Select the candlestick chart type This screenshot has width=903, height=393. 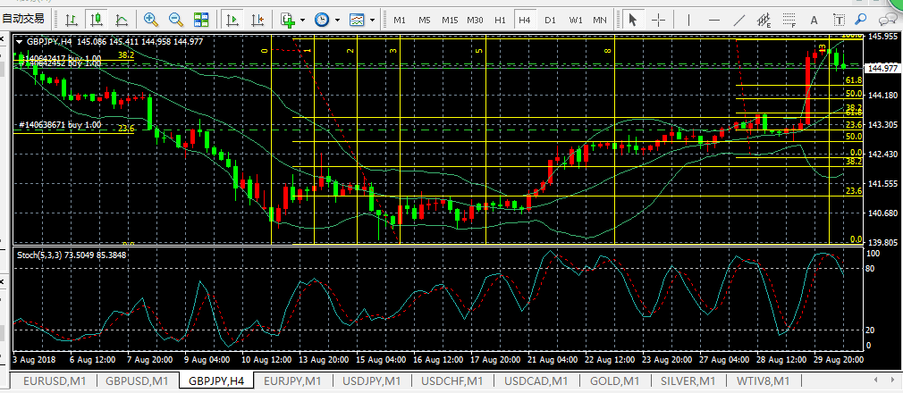pyautogui.click(x=97, y=20)
